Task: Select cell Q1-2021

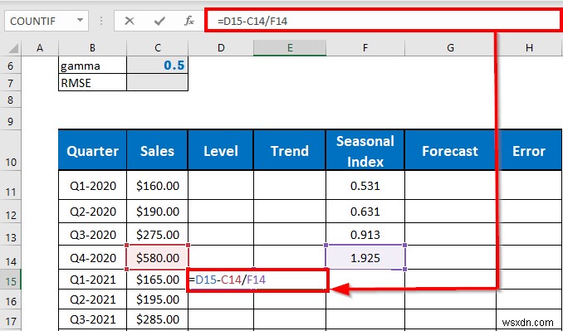Action: [x=92, y=280]
